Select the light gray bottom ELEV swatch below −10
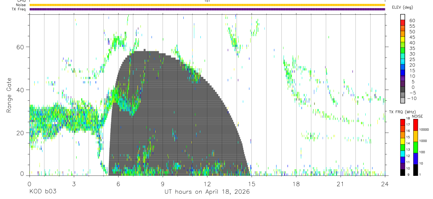This screenshot has height=199, width=433. 403,100
